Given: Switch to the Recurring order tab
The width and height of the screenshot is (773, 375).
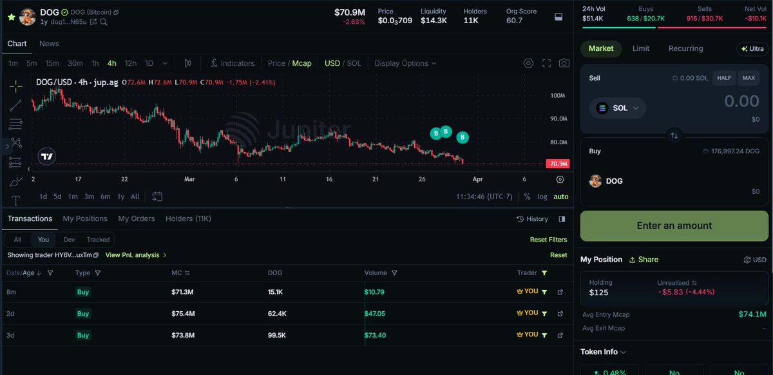Looking at the screenshot, I should click(x=686, y=48).
